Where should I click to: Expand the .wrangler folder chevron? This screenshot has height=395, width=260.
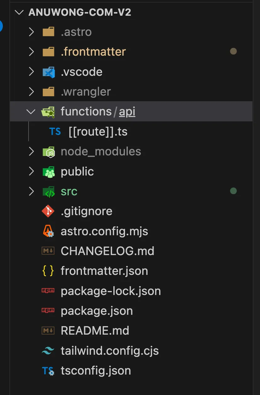point(31,92)
